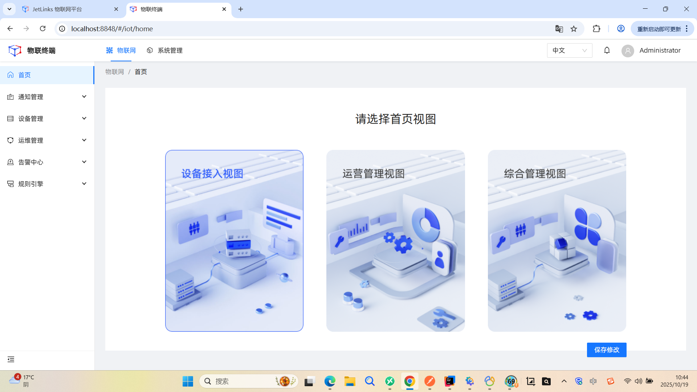Image resolution: width=697 pixels, height=392 pixels.
Task: Click the collapse sidebar icon at bottom left
Action: [x=11, y=359]
